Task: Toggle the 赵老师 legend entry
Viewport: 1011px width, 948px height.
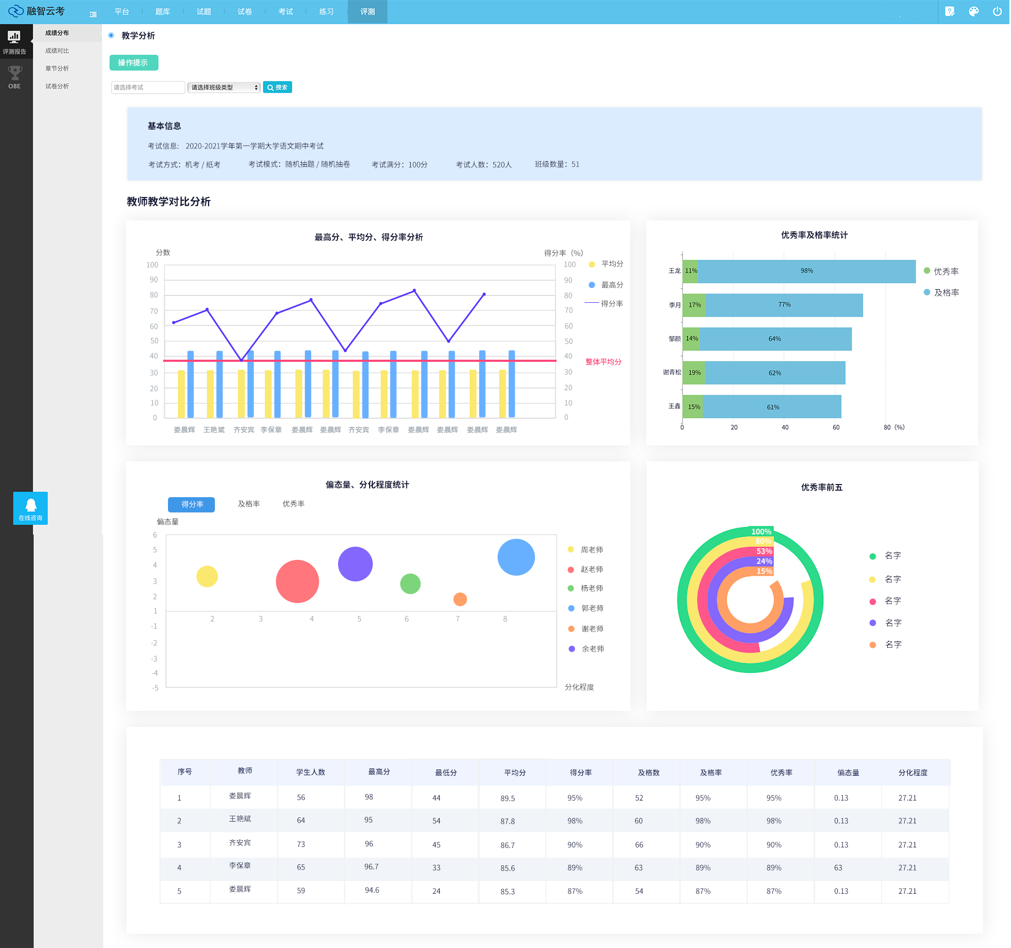Action: (x=586, y=569)
